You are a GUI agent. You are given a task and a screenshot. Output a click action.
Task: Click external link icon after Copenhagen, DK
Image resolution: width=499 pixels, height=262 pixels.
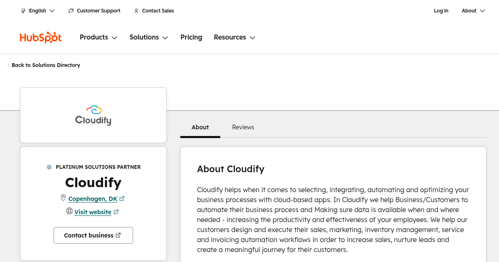(x=122, y=199)
